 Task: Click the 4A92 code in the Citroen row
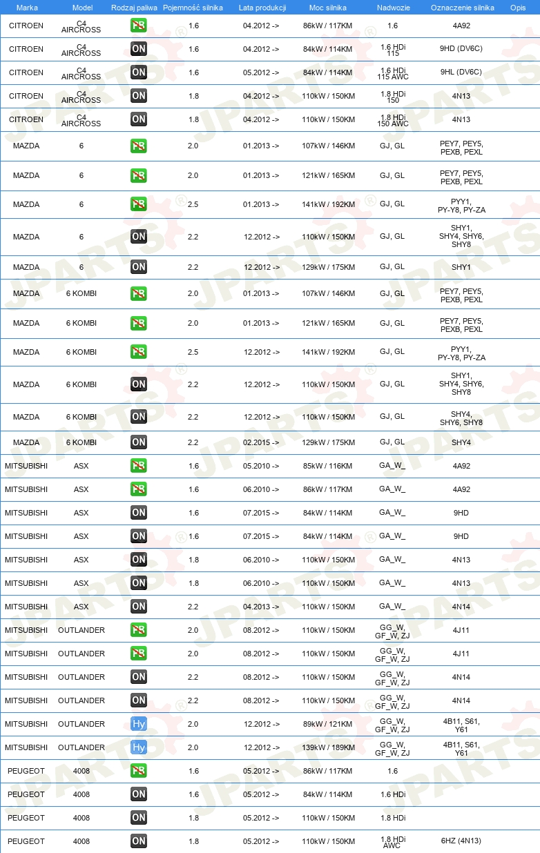(461, 25)
